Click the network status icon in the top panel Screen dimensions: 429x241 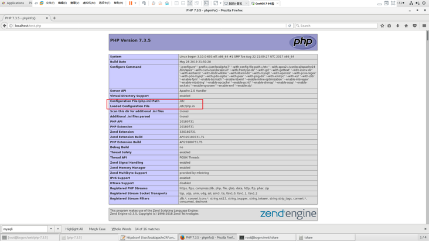tap(411, 3)
